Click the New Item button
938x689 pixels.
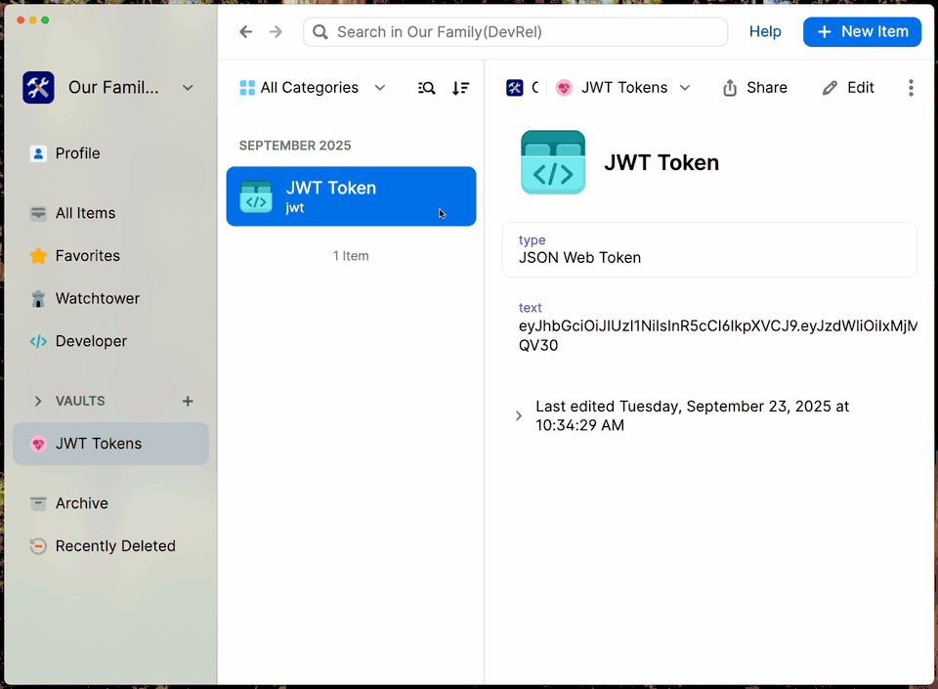coord(862,32)
